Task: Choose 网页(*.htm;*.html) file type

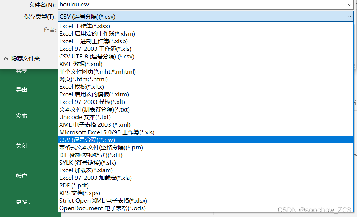Action: coord(206,79)
